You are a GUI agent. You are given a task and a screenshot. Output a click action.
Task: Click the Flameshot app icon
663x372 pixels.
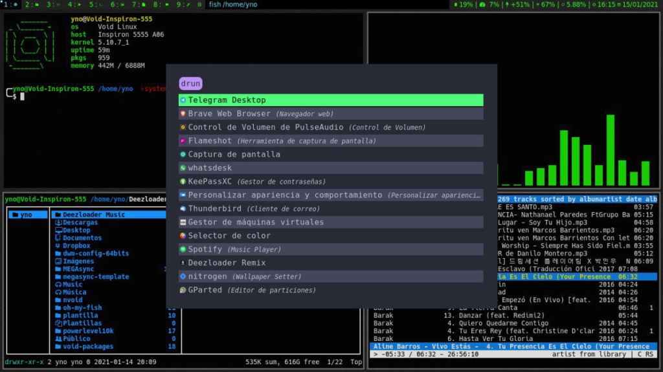coord(183,140)
